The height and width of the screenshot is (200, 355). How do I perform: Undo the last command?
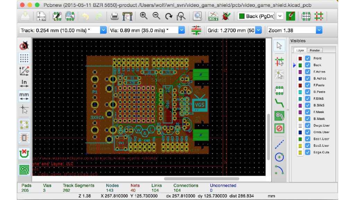click(x=85, y=16)
